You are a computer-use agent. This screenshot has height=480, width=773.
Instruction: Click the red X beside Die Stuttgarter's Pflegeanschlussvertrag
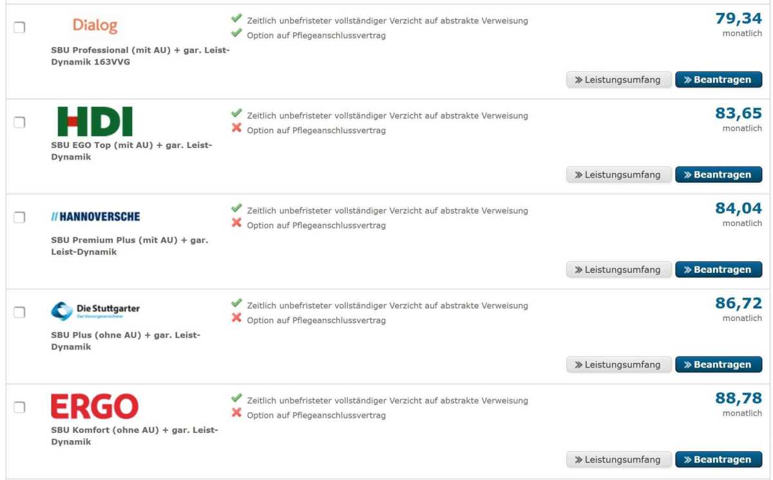(x=238, y=319)
